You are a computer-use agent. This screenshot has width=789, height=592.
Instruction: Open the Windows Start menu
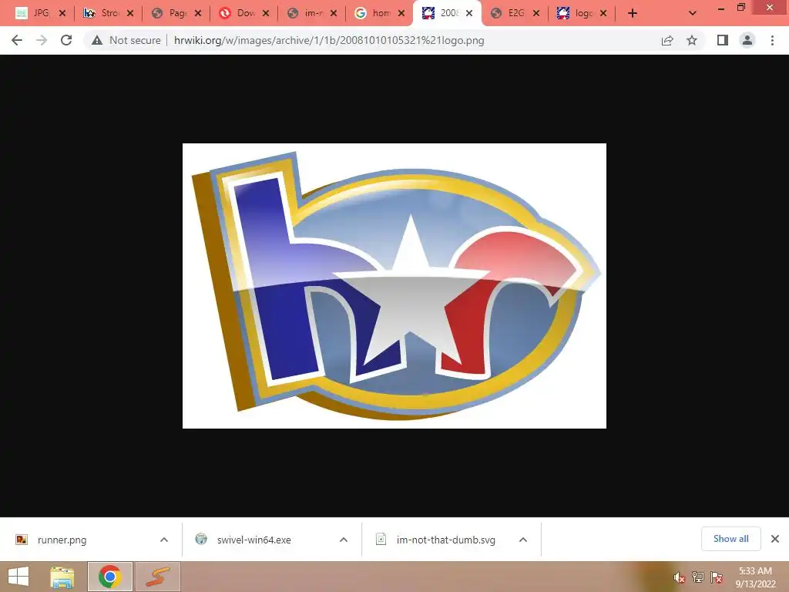[18, 577]
